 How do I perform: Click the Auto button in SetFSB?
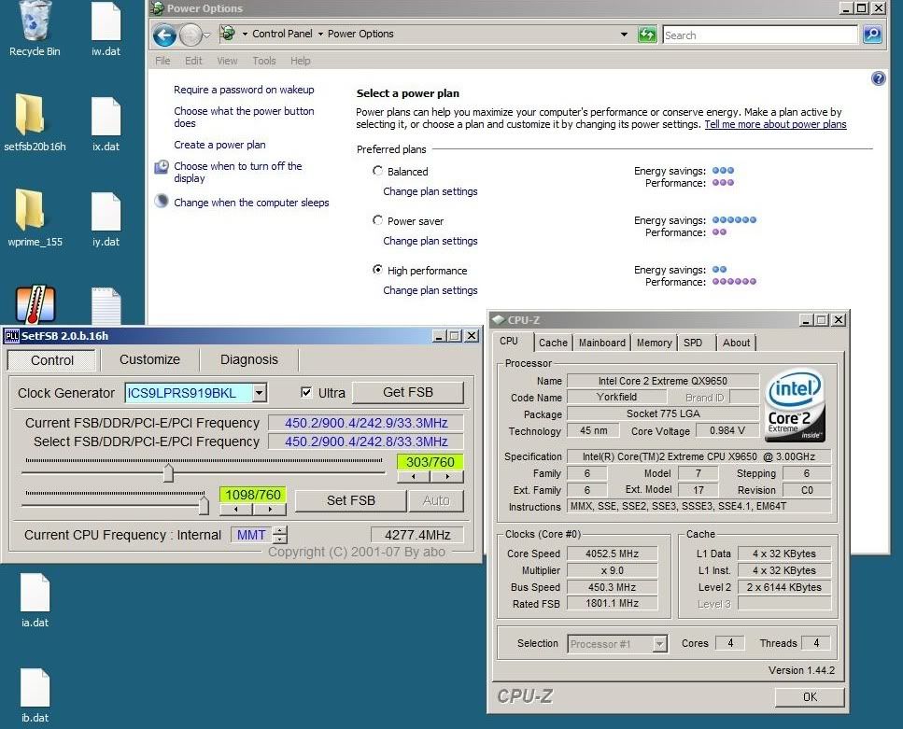coord(436,500)
